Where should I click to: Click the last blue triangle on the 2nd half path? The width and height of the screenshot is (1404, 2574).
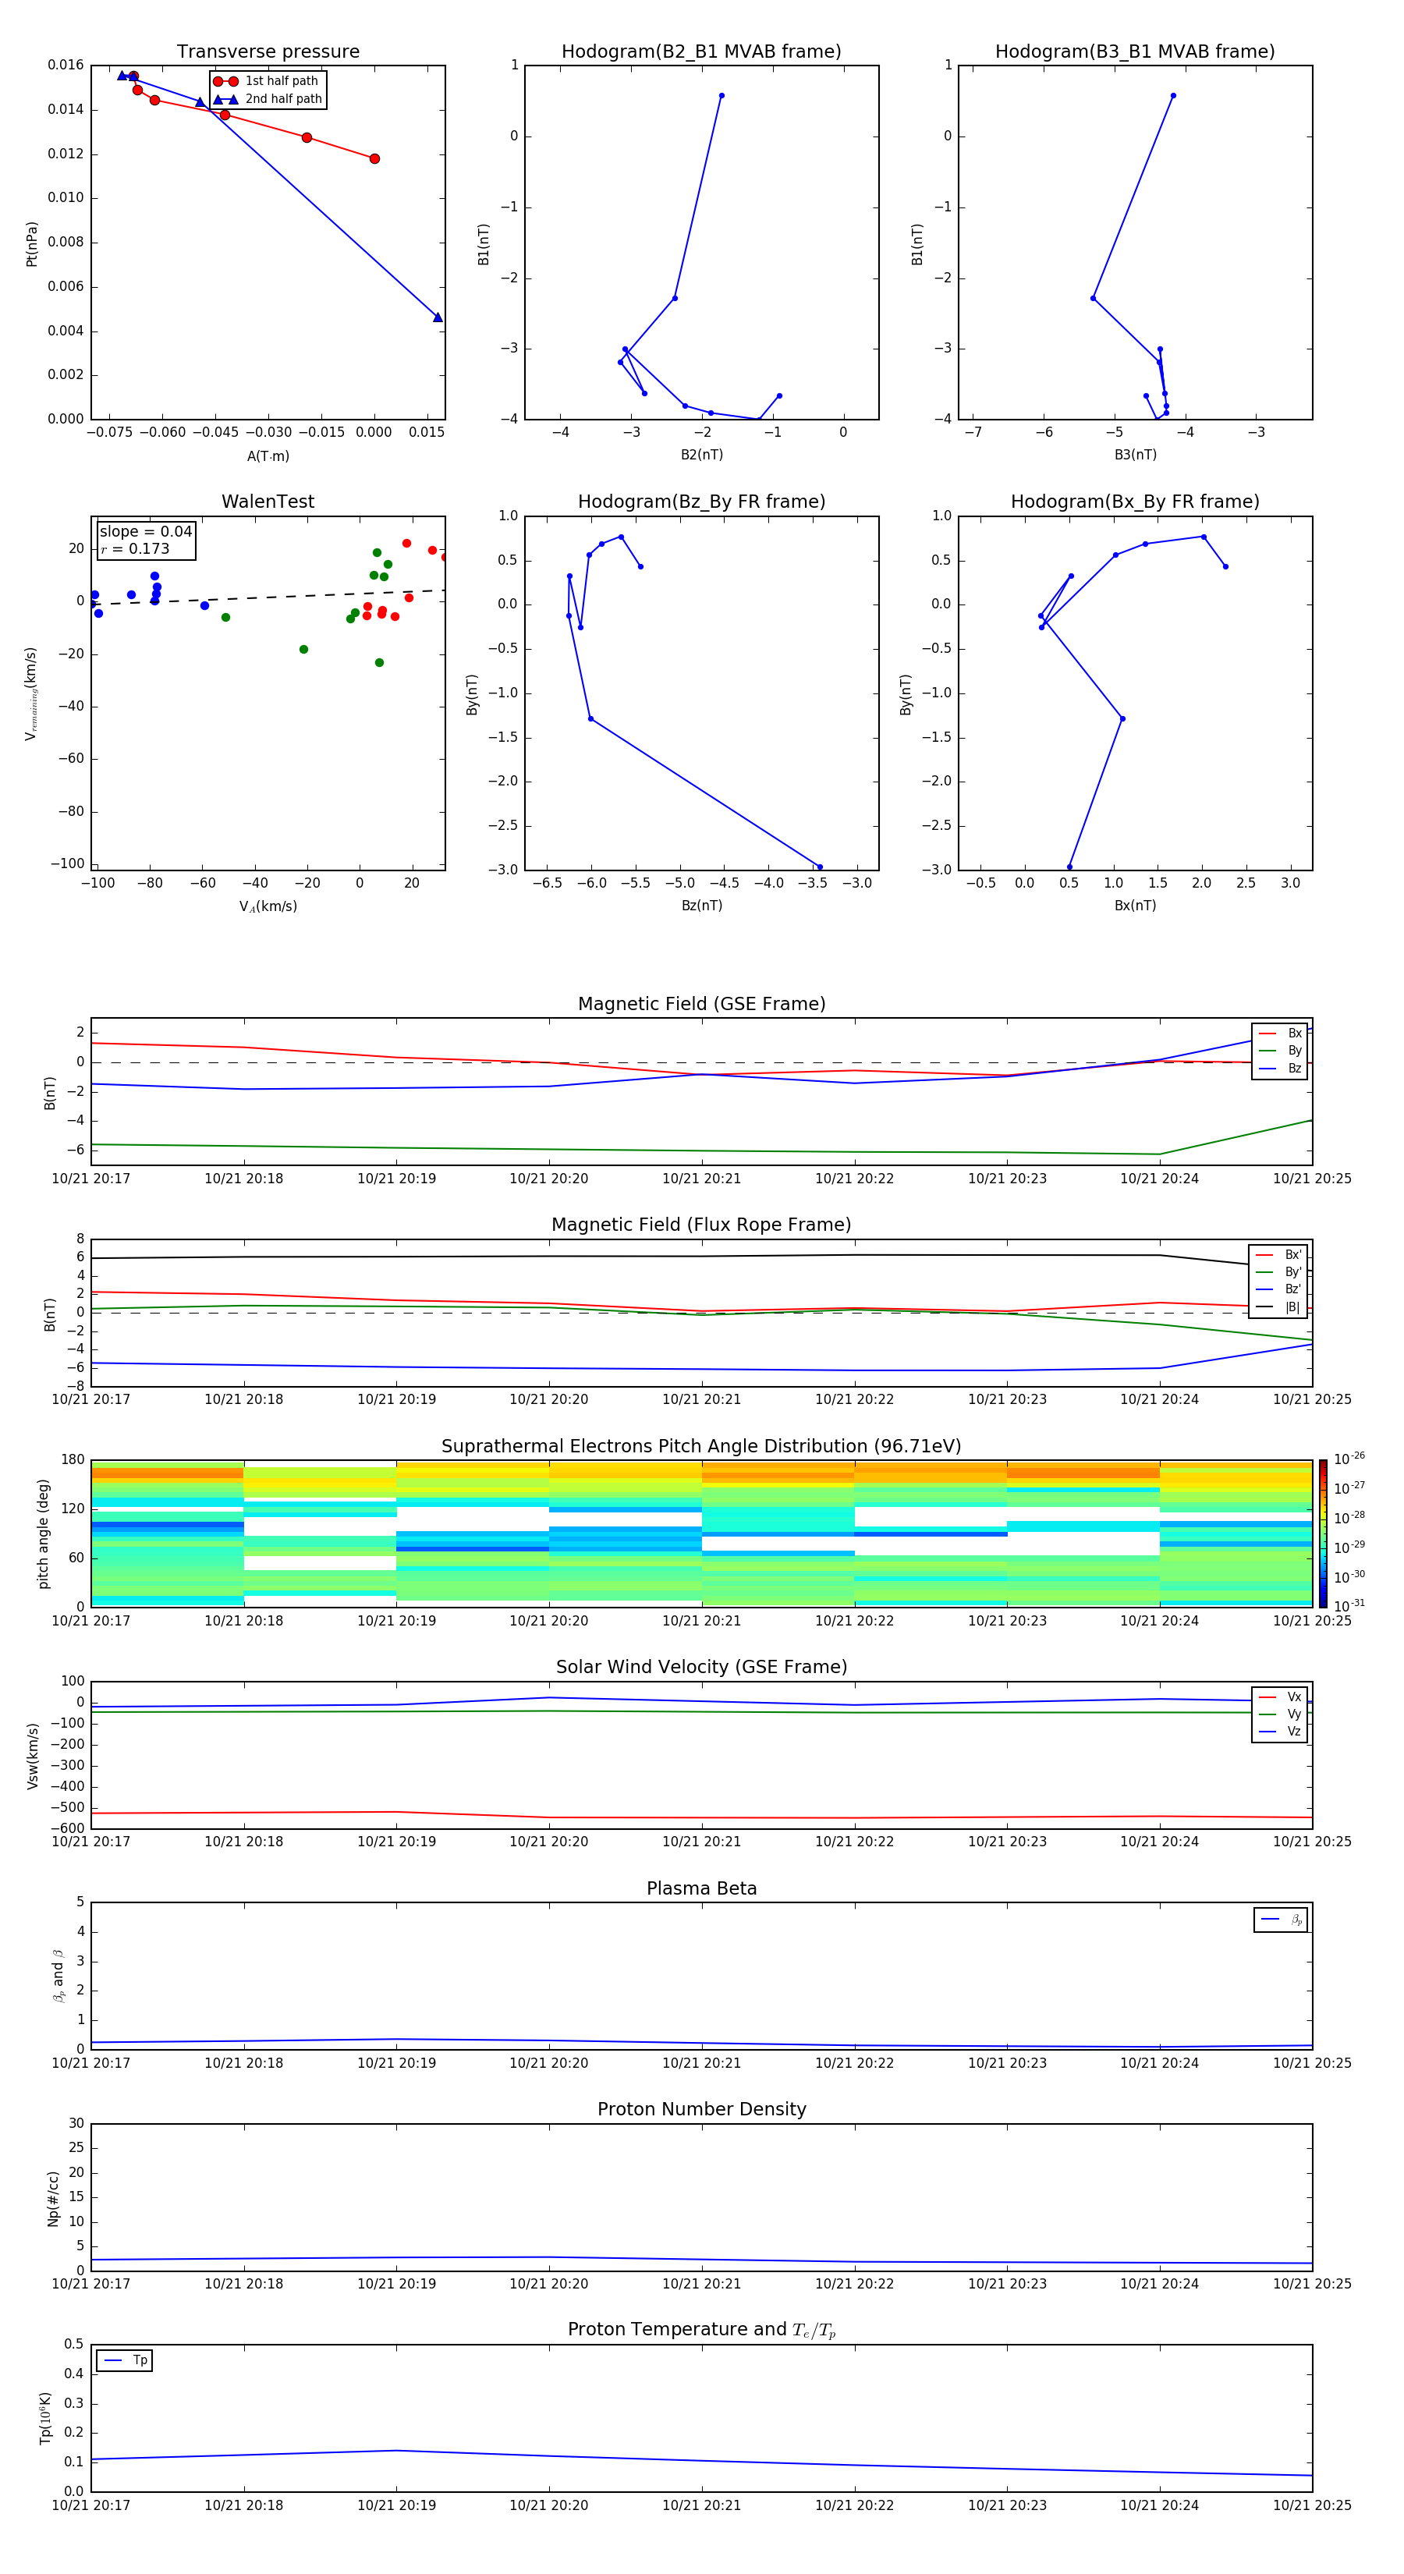pos(438,317)
